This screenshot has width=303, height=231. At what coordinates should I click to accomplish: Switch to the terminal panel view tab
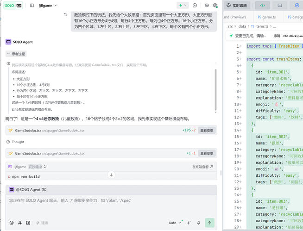pos(280,6)
